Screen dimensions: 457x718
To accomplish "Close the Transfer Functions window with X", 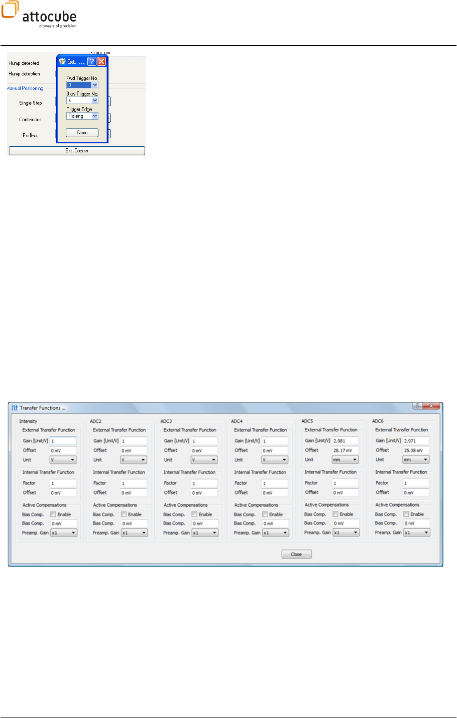I will pyautogui.click(x=431, y=406).
